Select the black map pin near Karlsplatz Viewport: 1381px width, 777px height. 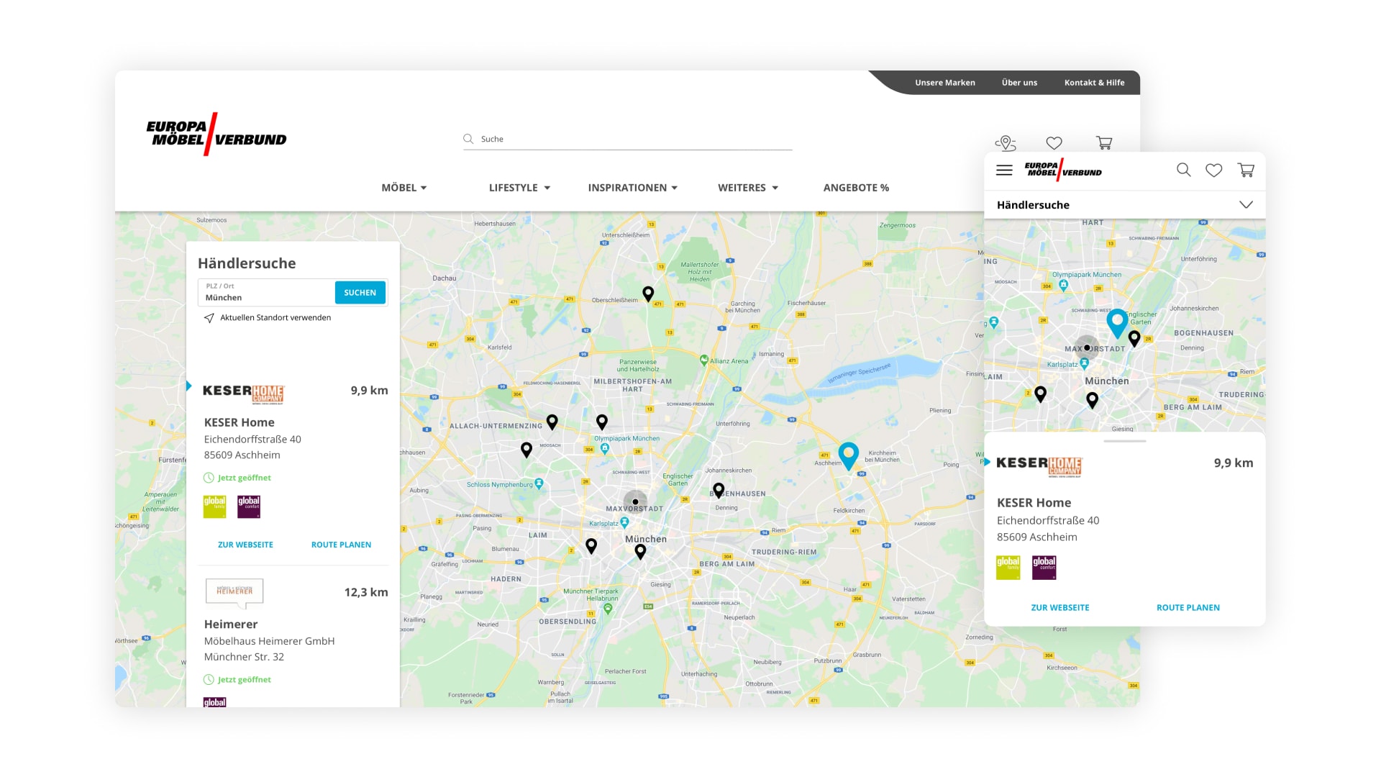[591, 546]
